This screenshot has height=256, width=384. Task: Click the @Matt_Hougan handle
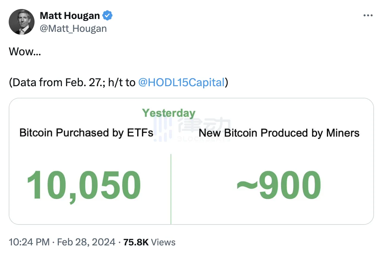point(73,29)
